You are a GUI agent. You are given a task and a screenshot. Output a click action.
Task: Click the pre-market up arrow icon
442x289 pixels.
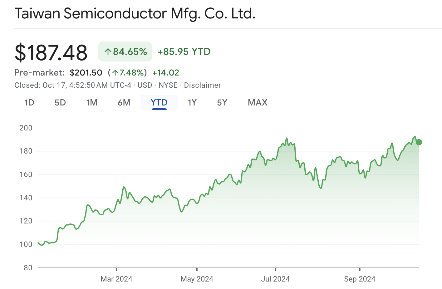115,73
